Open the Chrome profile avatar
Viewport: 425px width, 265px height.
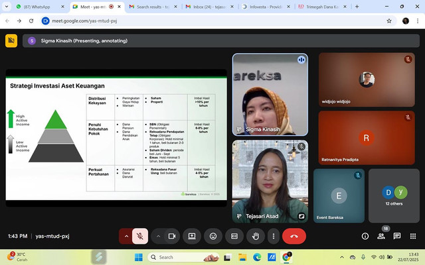click(x=406, y=21)
